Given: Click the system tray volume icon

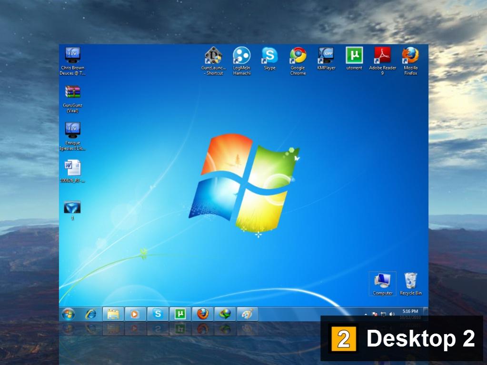Looking at the screenshot, I should point(392,314).
